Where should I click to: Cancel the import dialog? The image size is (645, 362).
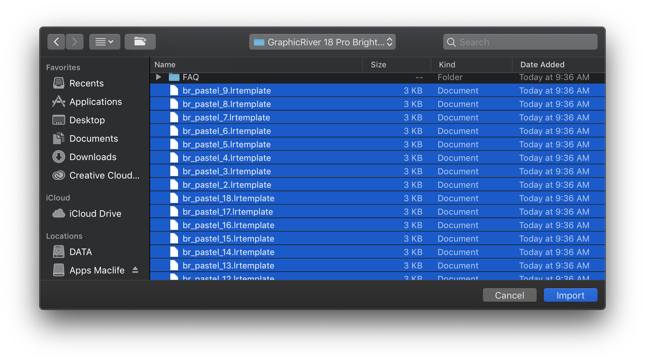(x=509, y=295)
